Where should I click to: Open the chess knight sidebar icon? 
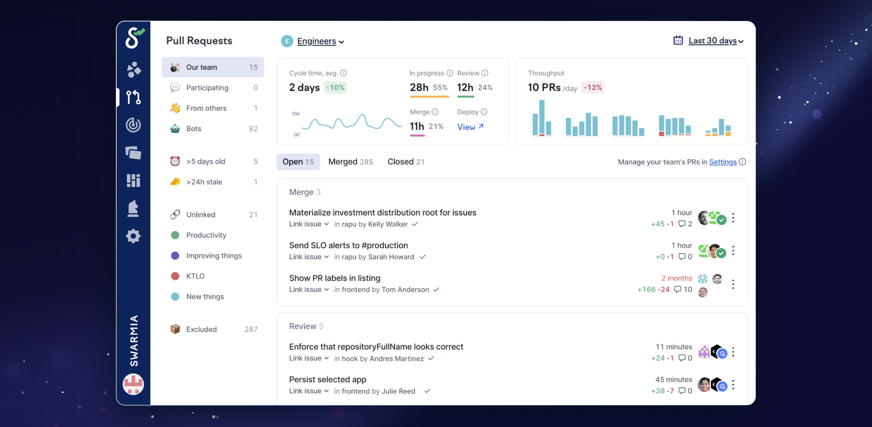point(133,208)
